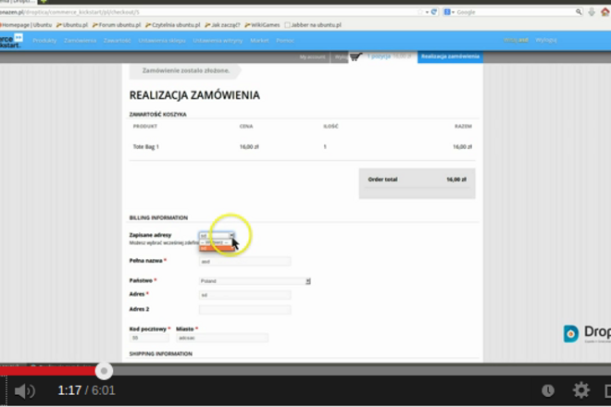The width and height of the screenshot is (611, 407).
Task: Click the browser home icon
Action: click(605, 12)
